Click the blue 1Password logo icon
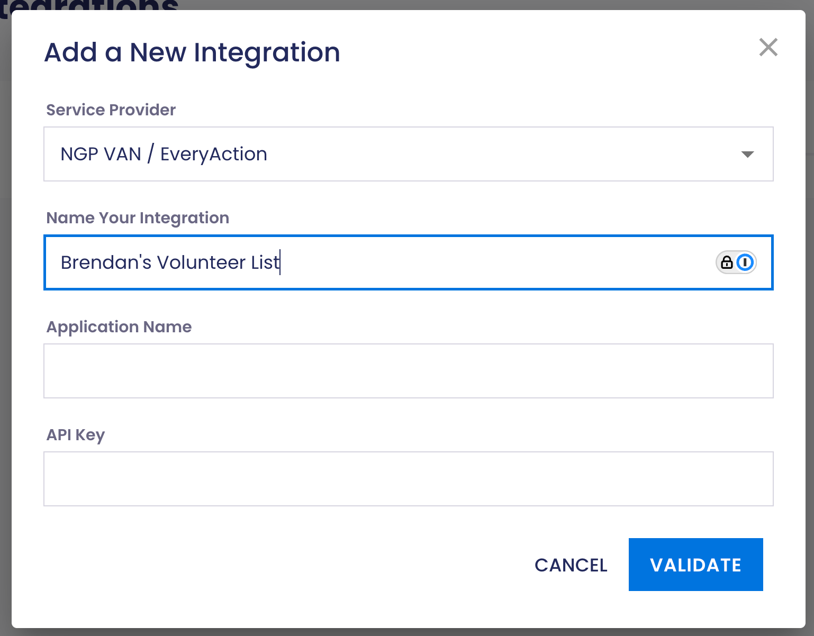The width and height of the screenshot is (814, 636). [x=745, y=262]
